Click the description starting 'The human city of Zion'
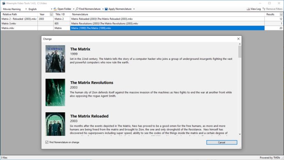The width and height of the screenshot is (284, 160). pos(151,94)
